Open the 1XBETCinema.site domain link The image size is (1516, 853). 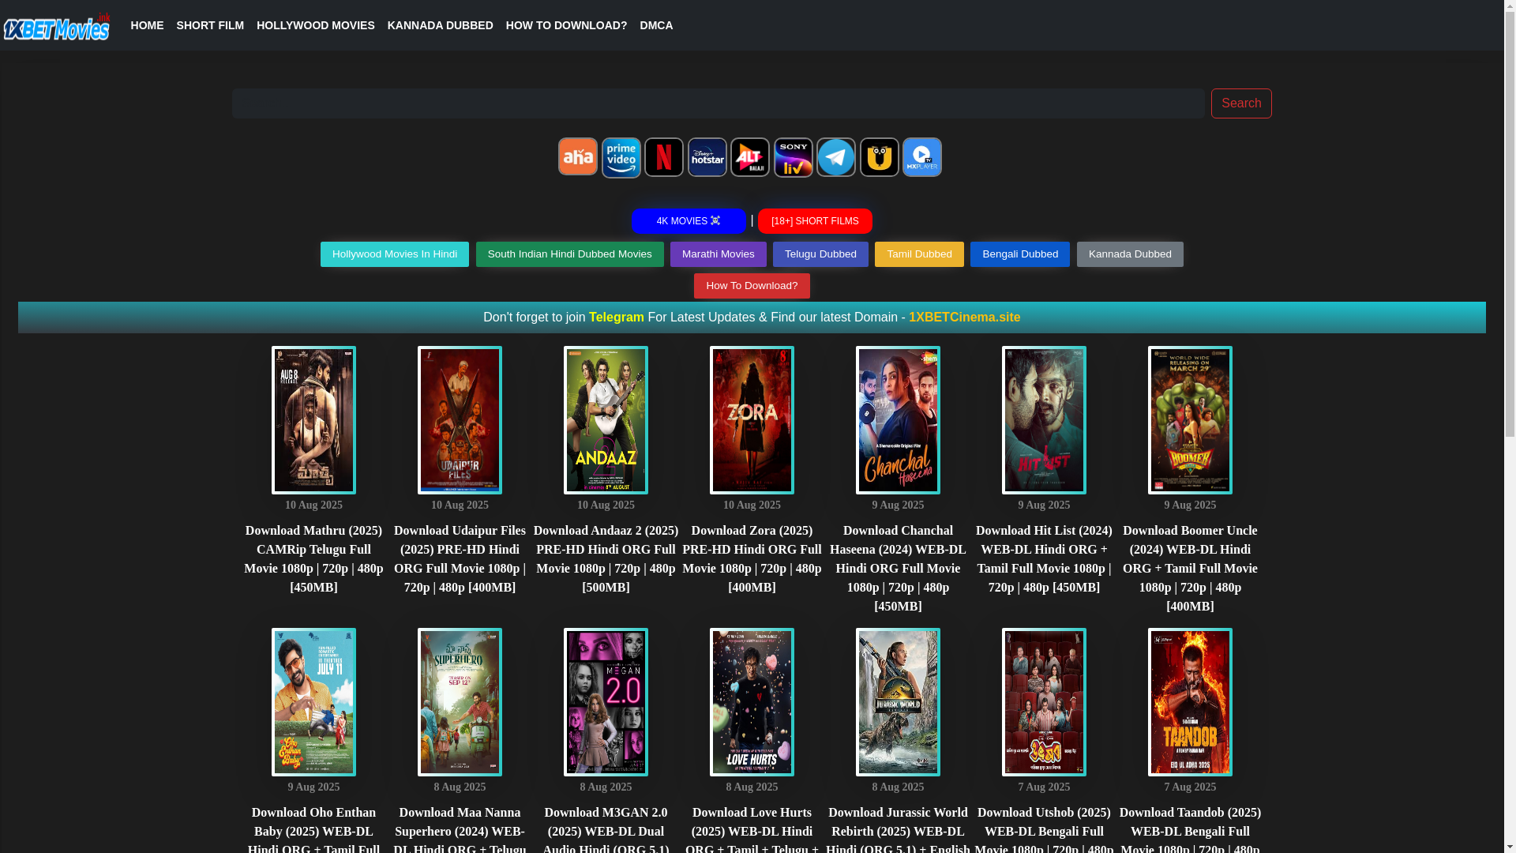(x=964, y=318)
